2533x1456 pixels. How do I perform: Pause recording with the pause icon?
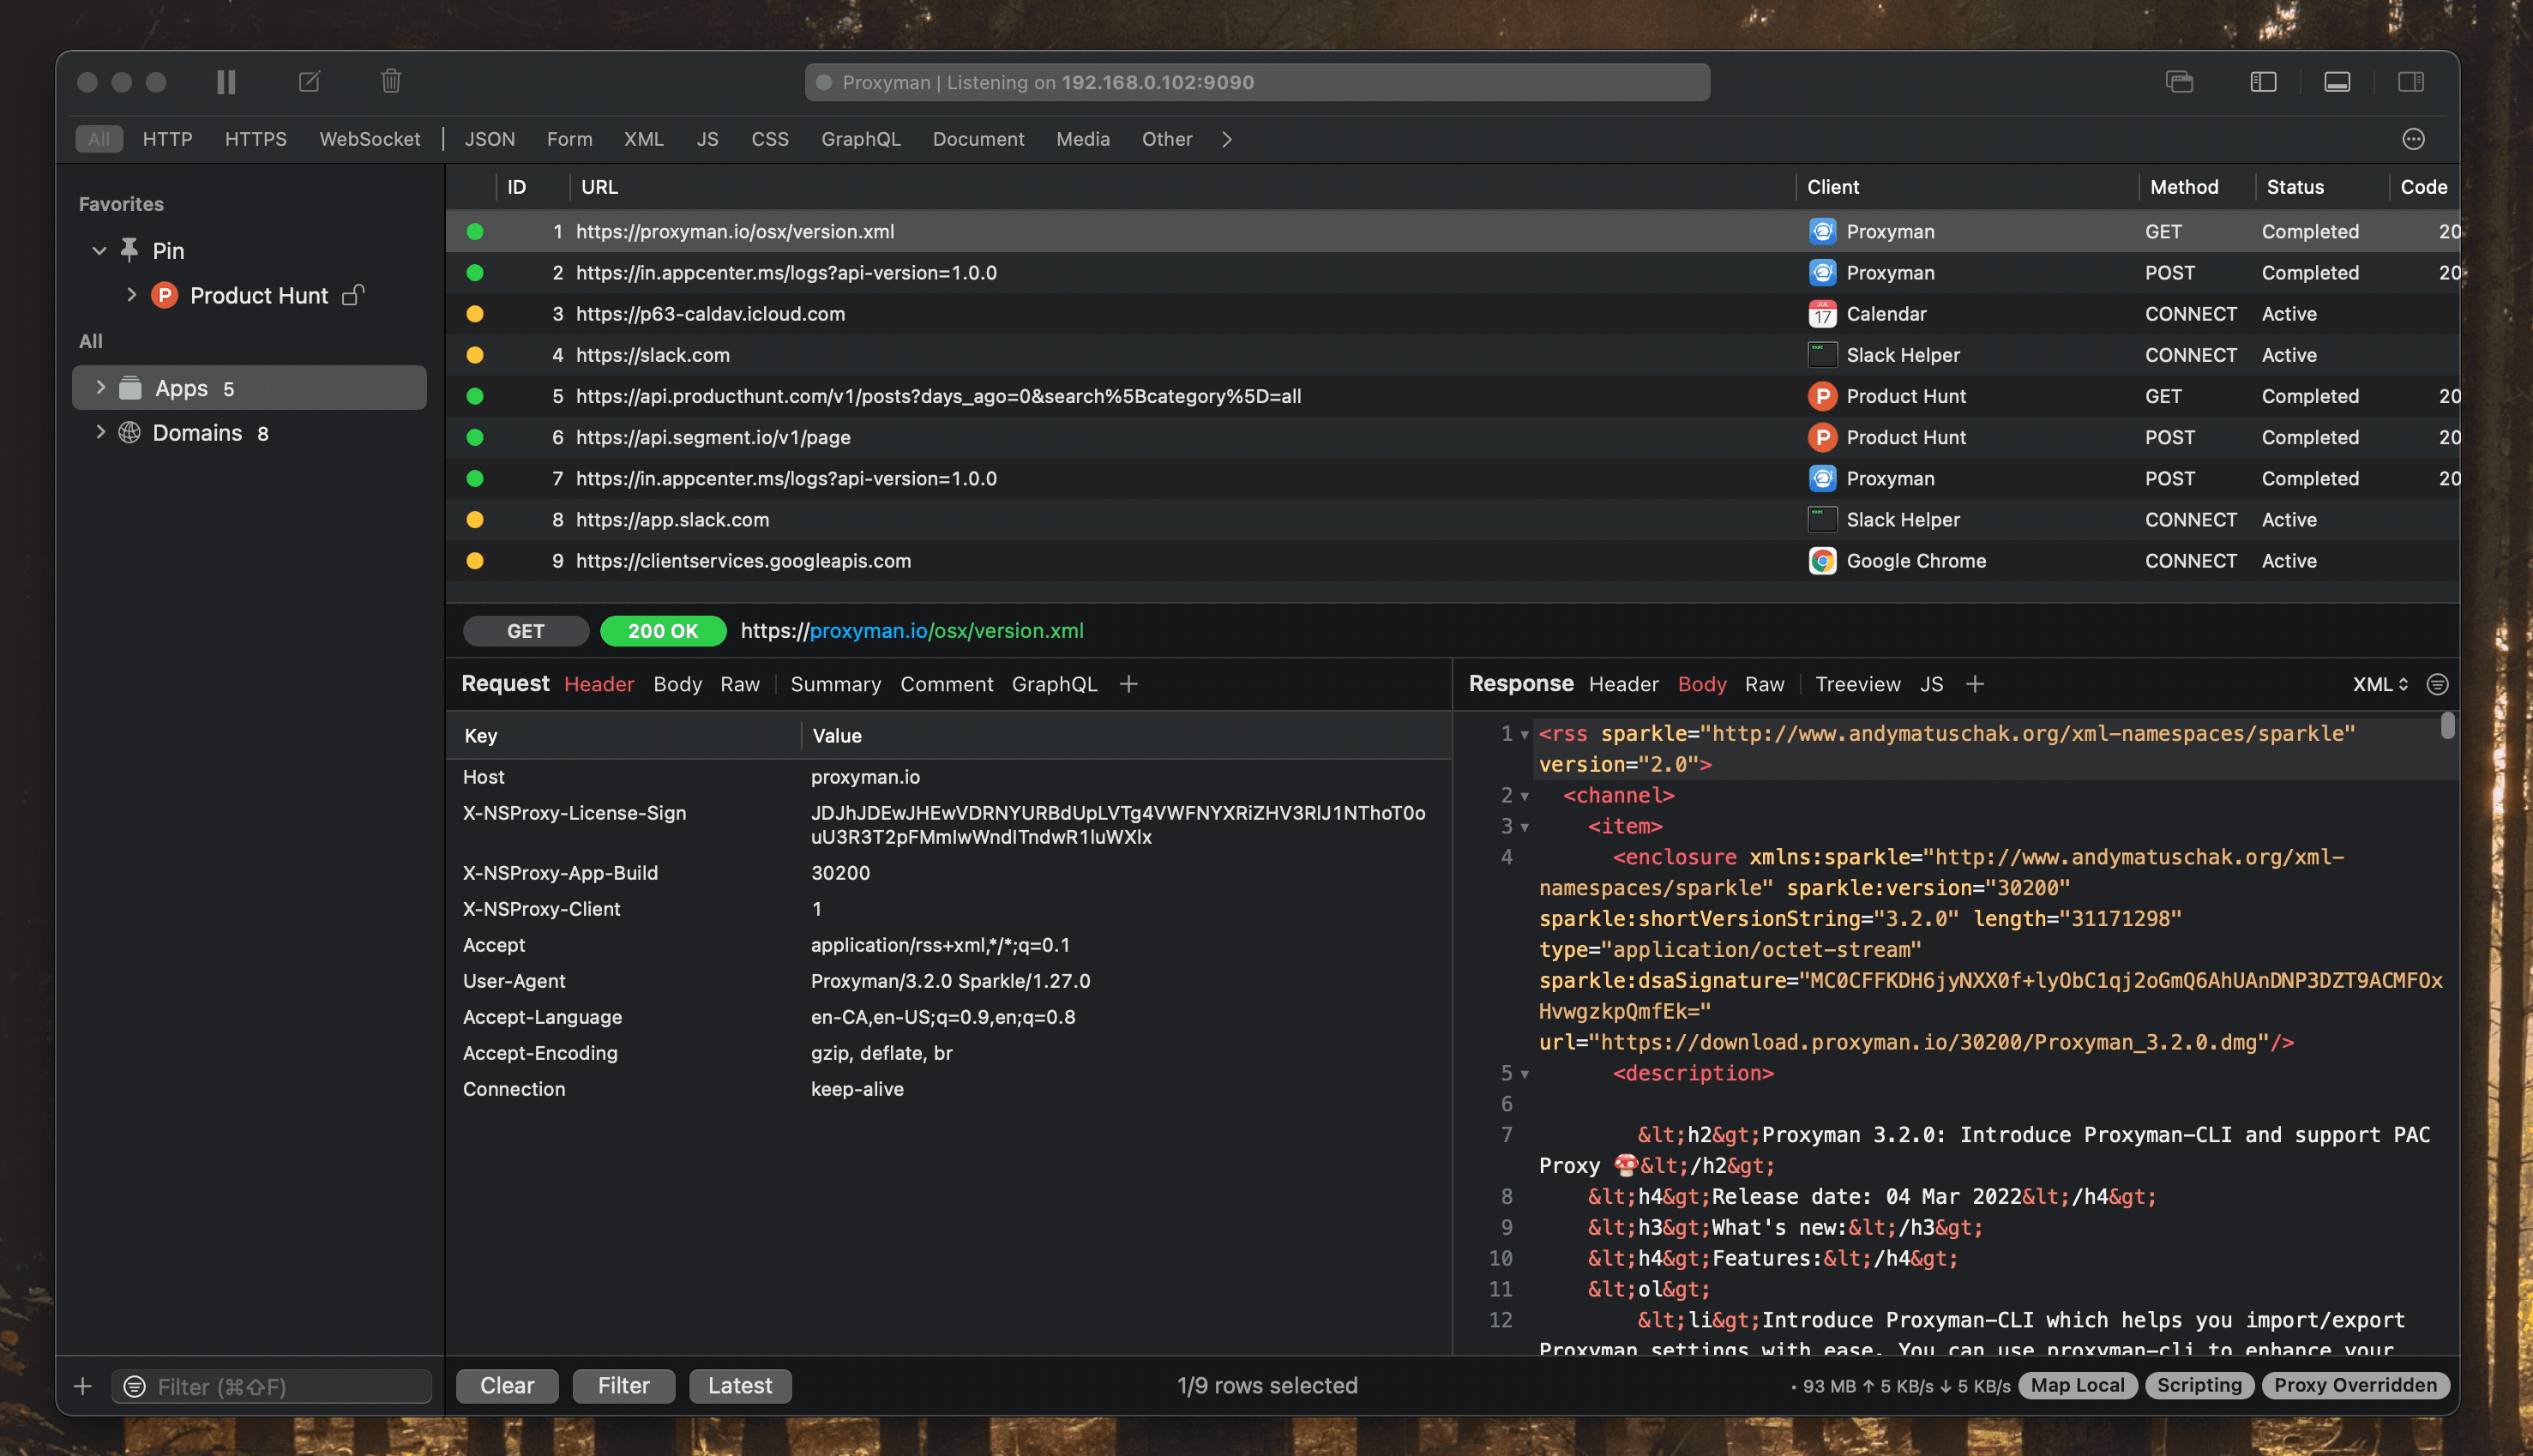tap(226, 82)
